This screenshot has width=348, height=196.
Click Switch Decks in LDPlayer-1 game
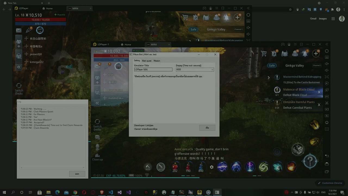pyautogui.click(x=97, y=125)
